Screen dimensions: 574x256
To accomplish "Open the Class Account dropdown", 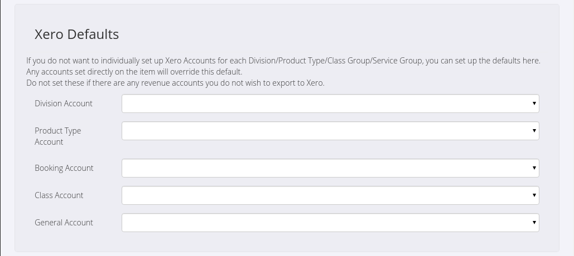I will pos(330,195).
